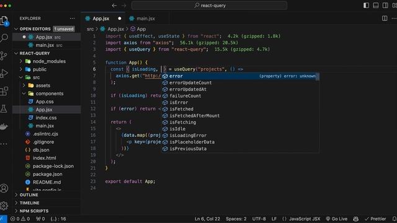Click the Copilot status icon
Viewport: 397px width, 223px height.
355,219
